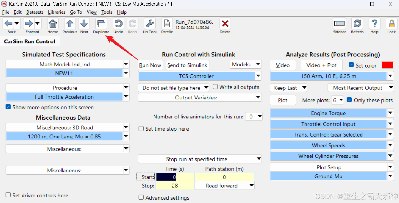
Task: Open the Datasets menu
Action: click(x=35, y=12)
